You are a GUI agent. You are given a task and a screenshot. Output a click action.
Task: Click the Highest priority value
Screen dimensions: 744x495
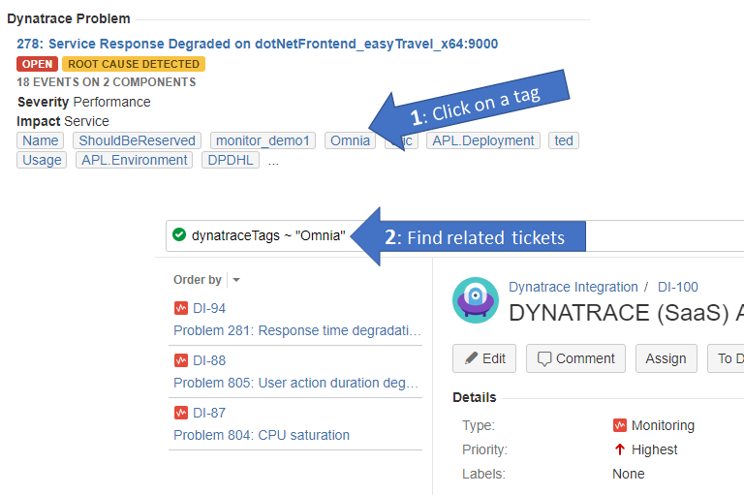pos(654,449)
